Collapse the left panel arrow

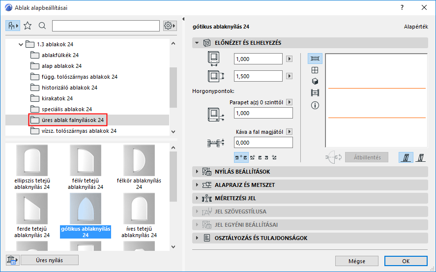tap(183, 19)
